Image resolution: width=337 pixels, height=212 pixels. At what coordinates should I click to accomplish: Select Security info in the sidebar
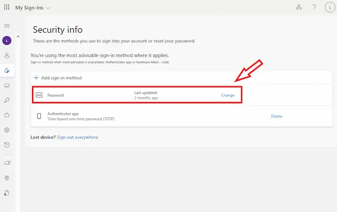[x=7, y=71]
